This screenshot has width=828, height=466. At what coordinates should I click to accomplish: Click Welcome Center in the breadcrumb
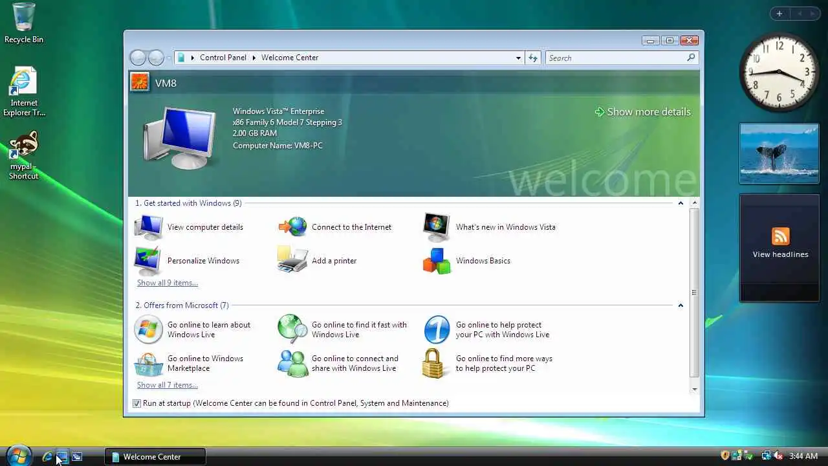[290, 58]
